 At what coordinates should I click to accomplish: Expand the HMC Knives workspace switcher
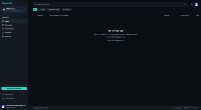pos(14,10)
